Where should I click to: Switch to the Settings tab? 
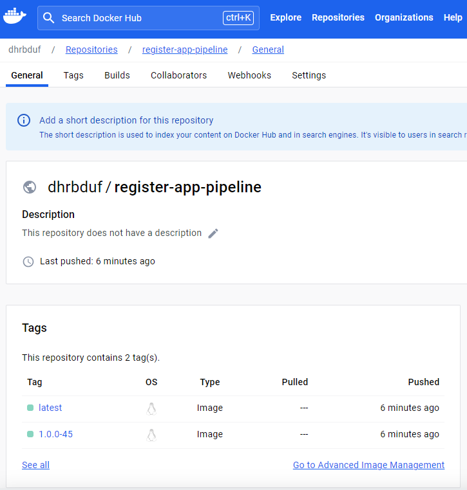pos(309,75)
